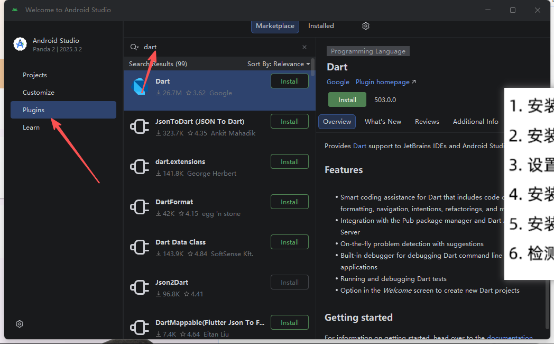Clear the dart search field
Screen dimensions: 554x344
click(x=304, y=47)
